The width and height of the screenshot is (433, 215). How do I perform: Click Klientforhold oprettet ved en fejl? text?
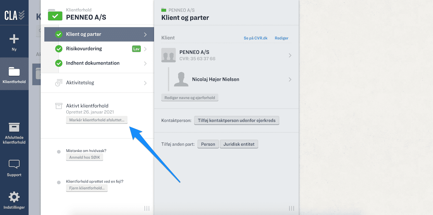(95, 182)
